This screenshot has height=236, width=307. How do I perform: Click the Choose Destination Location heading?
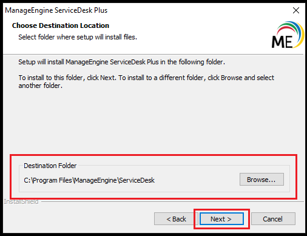click(x=61, y=25)
